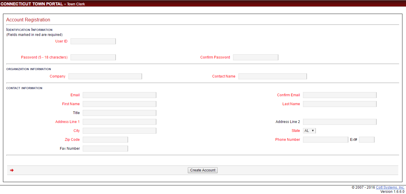
Task: Click the First Name text box
Action: pyautogui.click(x=119, y=104)
